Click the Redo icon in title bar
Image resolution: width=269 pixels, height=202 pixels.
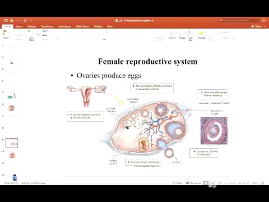click(x=25, y=20)
